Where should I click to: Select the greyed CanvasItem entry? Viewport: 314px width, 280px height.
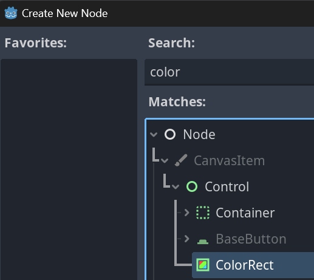point(229,161)
